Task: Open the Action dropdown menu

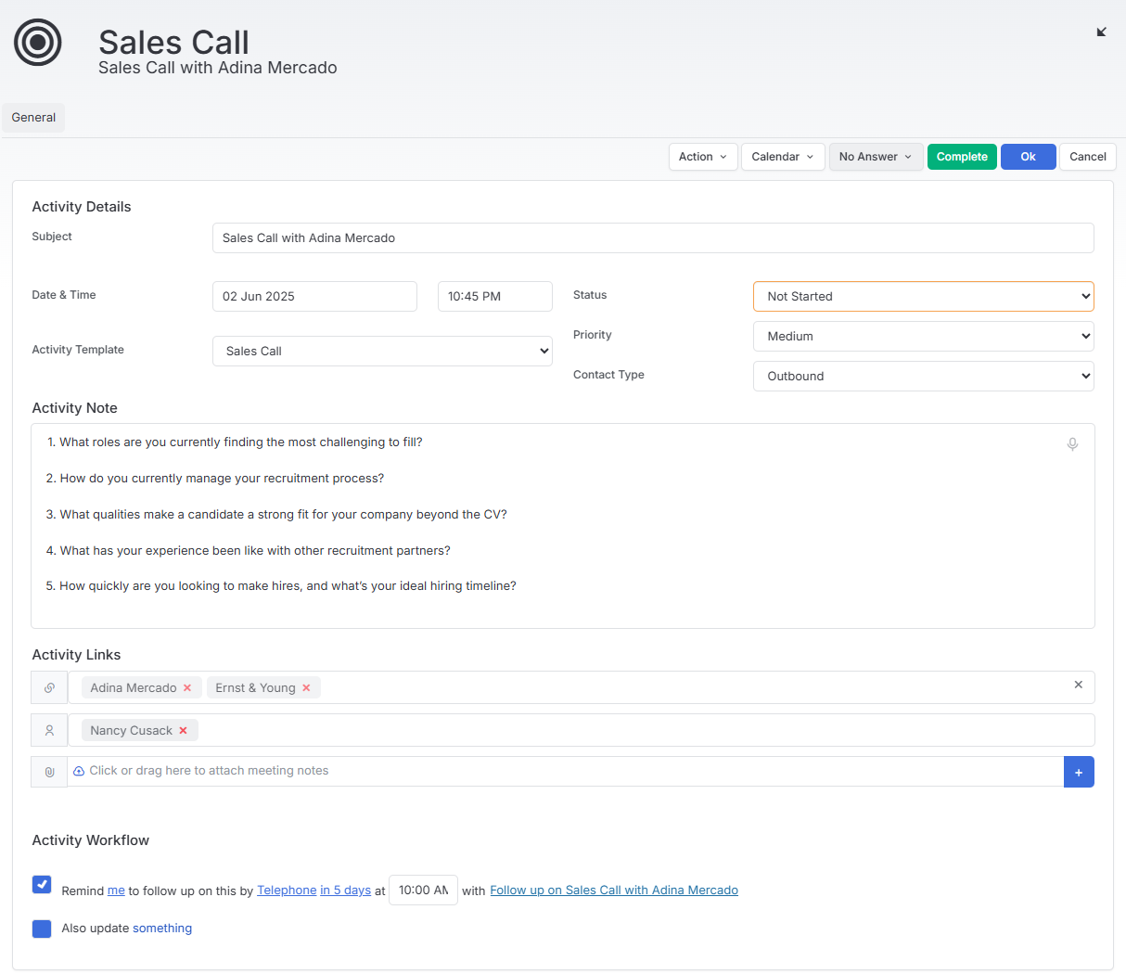Action: (703, 157)
